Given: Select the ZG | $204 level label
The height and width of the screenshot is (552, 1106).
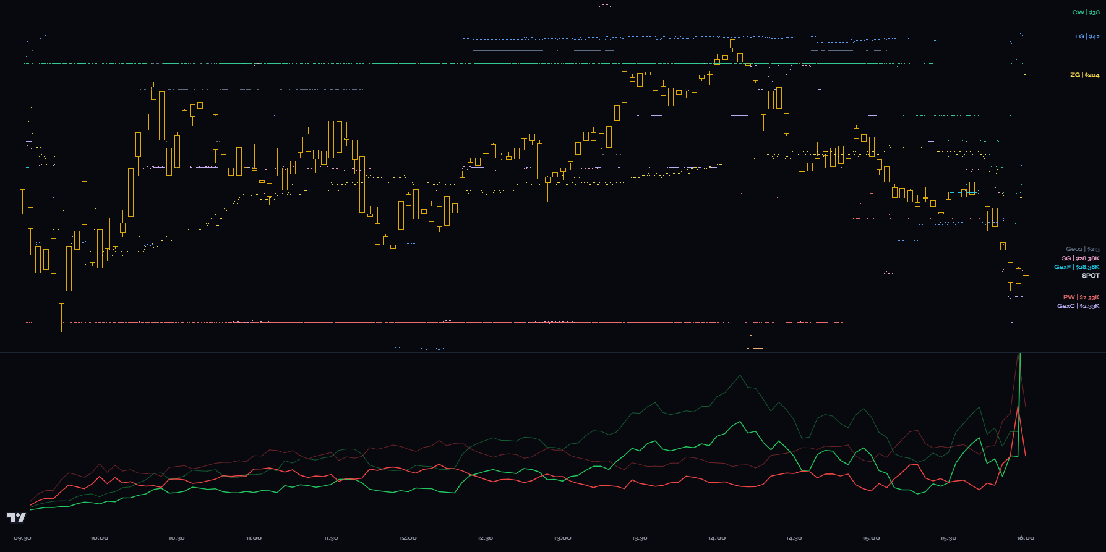Looking at the screenshot, I should [x=1085, y=75].
